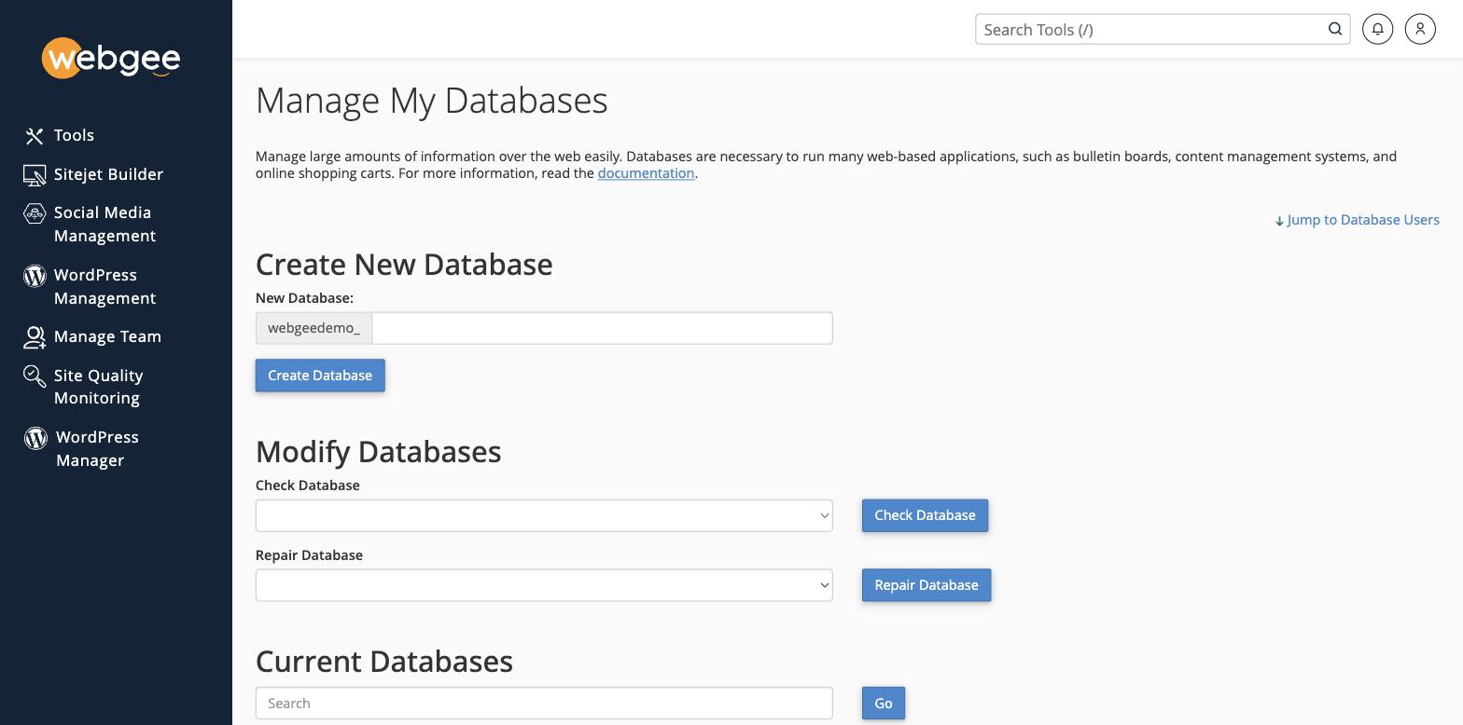Open Social Media Management in sidebar

coord(104,224)
